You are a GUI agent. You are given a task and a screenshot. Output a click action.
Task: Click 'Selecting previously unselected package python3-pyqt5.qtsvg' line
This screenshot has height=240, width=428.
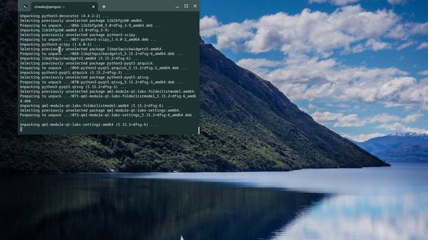pos(85,77)
